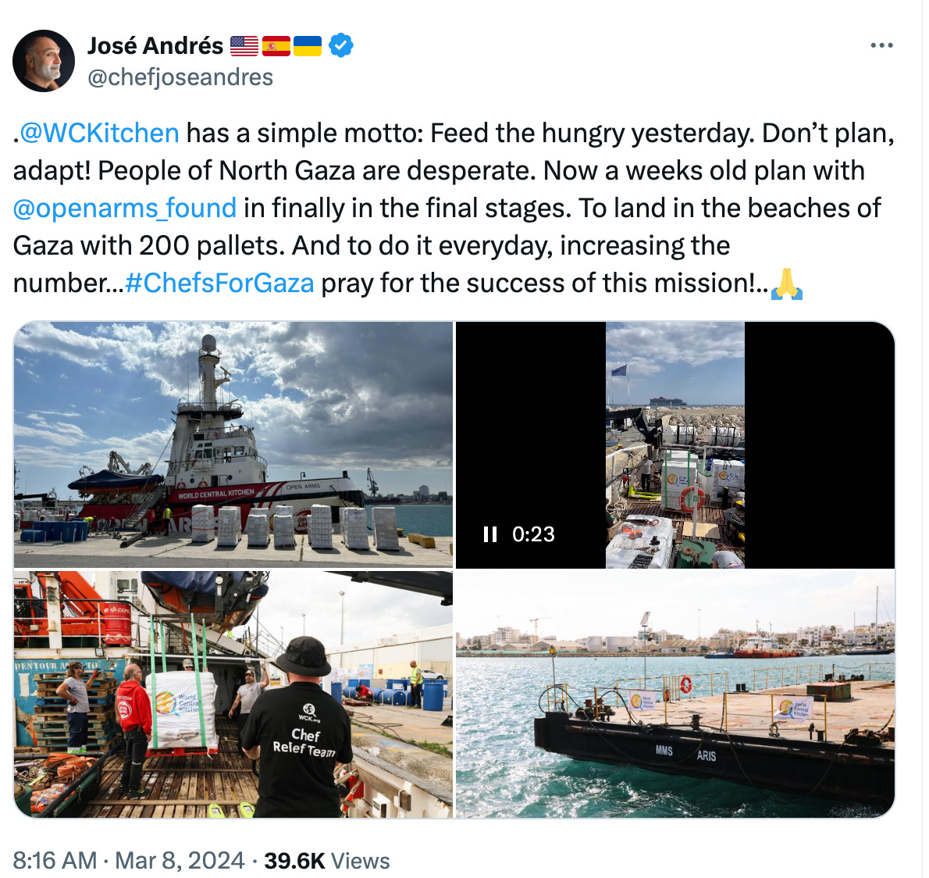Pause the playing video

[x=490, y=534]
